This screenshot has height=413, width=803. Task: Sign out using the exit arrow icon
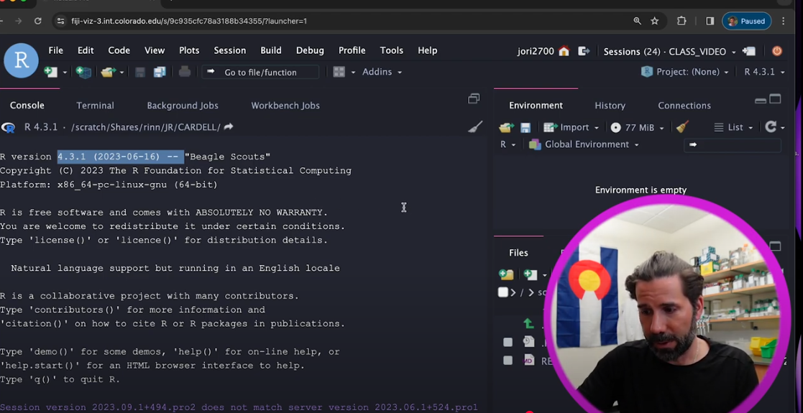[584, 51]
